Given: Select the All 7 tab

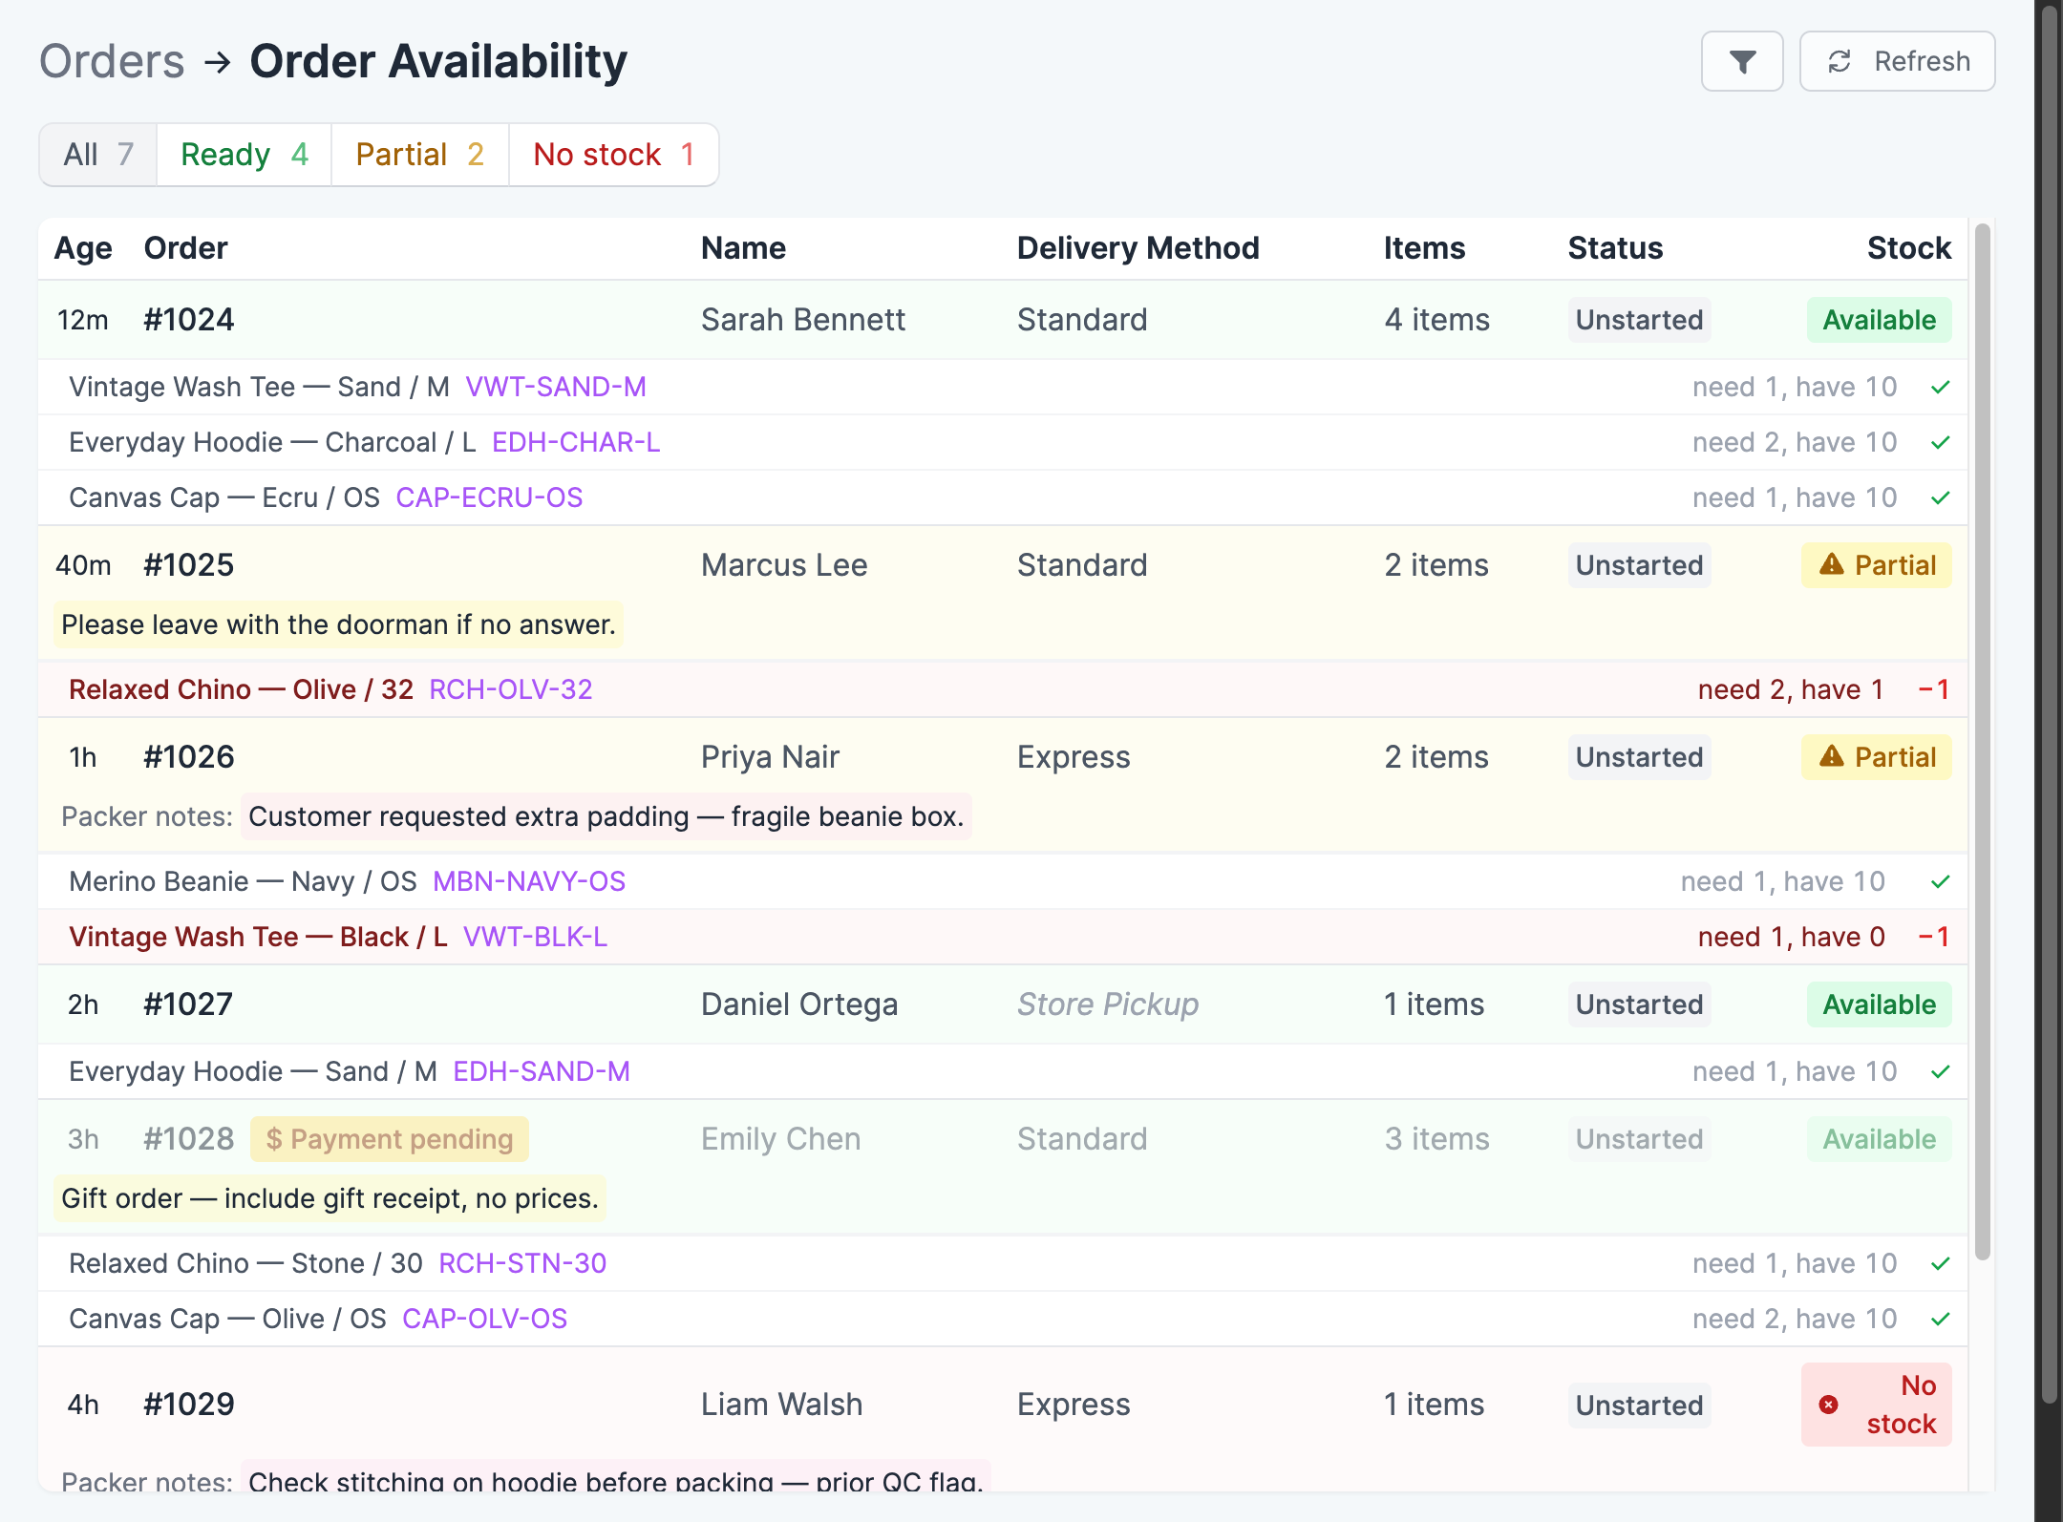Looking at the screenshot, I should click(x=98, y=154).
